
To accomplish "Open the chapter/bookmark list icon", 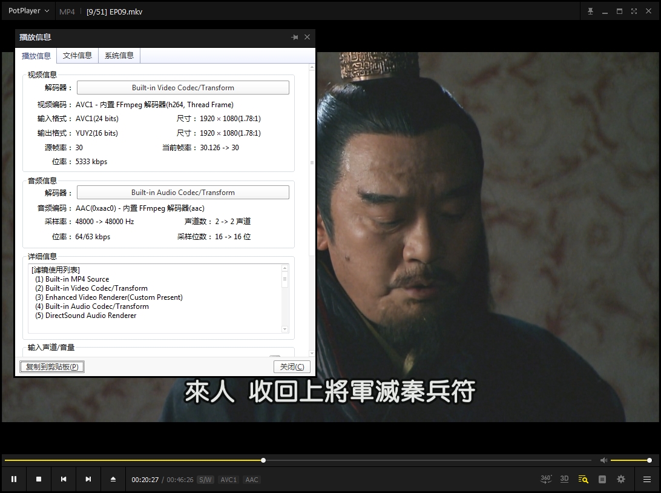I will coord(602,480).
